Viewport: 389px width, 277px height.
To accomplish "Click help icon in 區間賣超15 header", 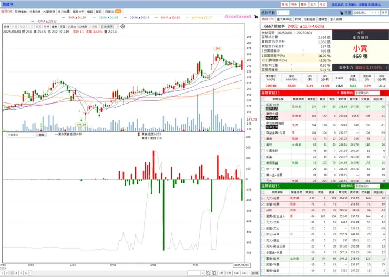I will coord(338,186).
